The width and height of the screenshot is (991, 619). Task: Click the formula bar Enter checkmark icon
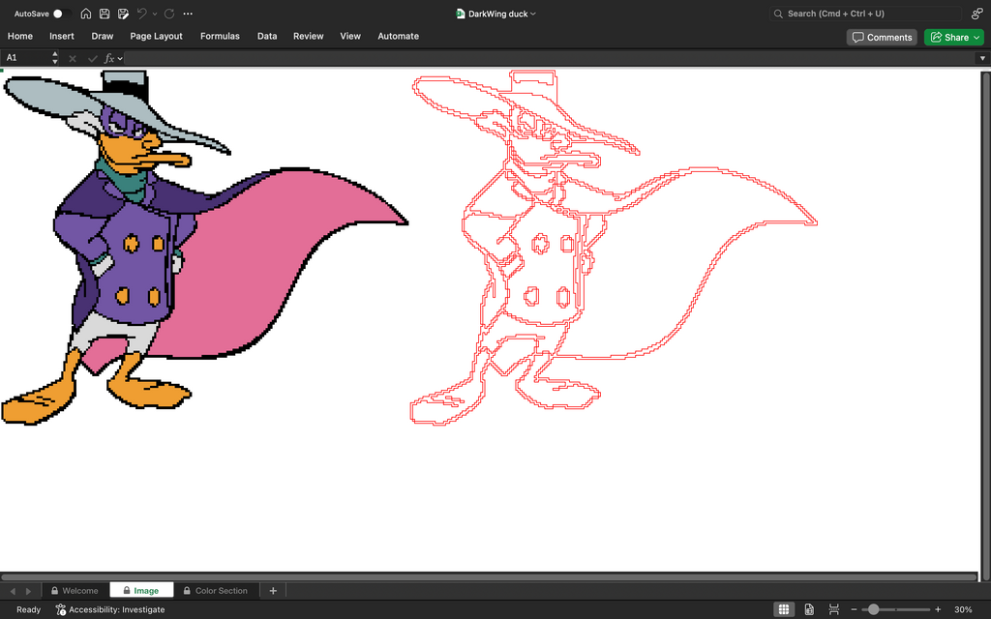click(x=92, y=58)
